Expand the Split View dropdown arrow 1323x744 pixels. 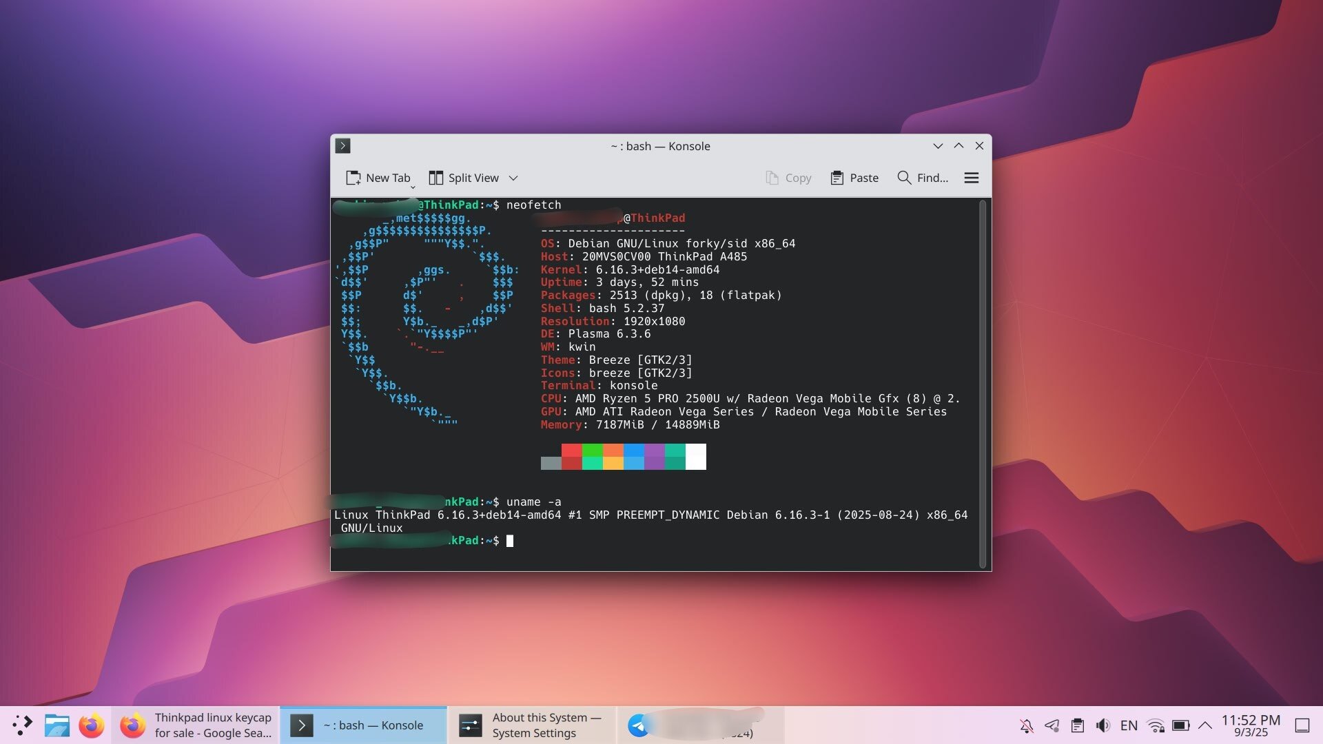(x=513, y=178)
